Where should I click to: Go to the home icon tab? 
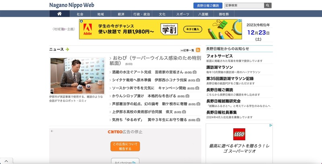[x=60, y=14]
